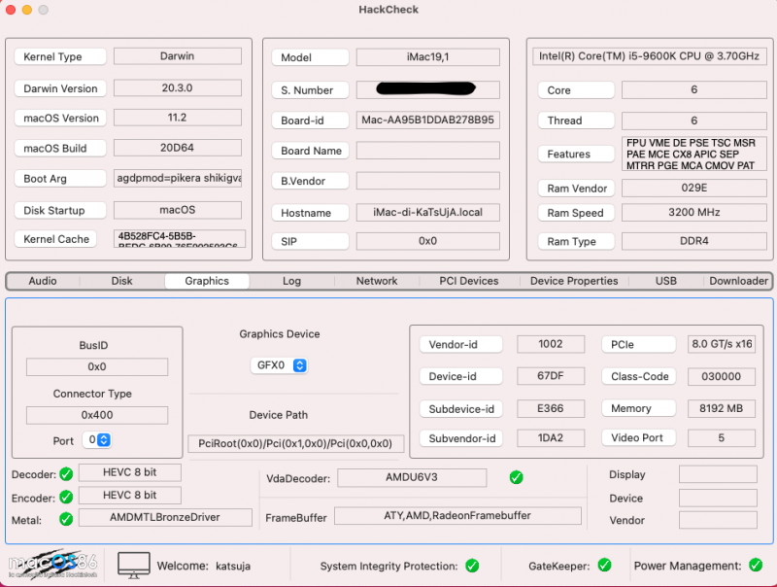
Task: Click the Subvendor-id 1DA2 value
Action: 551,437
